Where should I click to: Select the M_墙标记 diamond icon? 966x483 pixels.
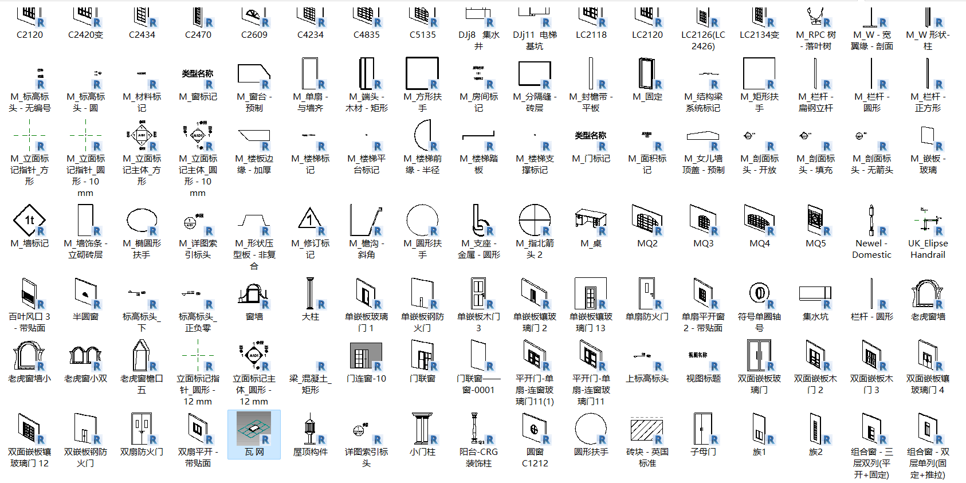click(29, 220)
